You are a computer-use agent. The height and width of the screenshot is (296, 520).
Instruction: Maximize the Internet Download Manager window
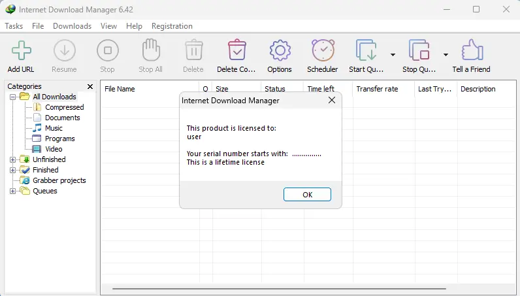[476, 9]
